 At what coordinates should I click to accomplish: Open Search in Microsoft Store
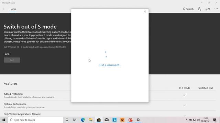(188, 9)
